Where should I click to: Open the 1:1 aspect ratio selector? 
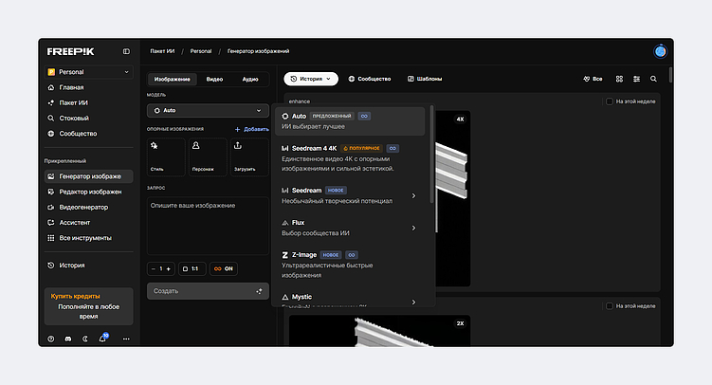click(192, 268)
